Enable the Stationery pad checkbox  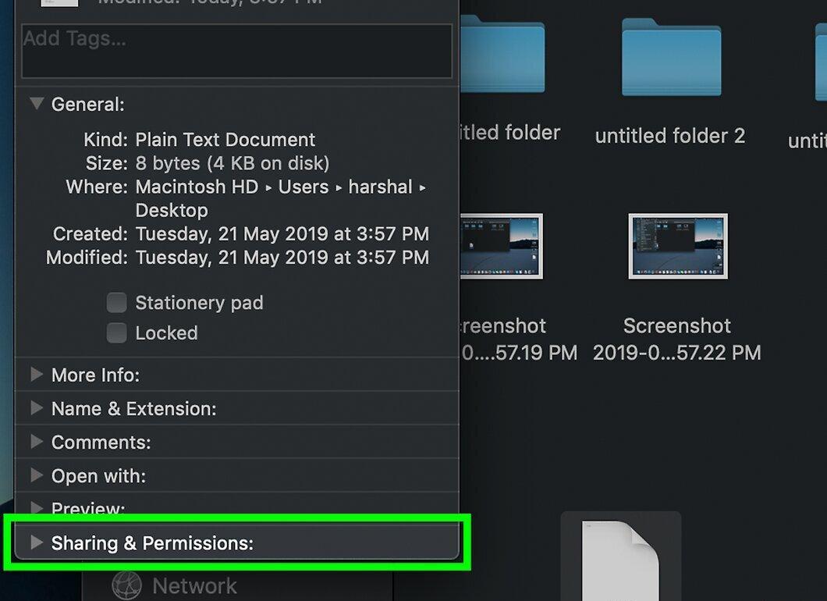(116, 303)
